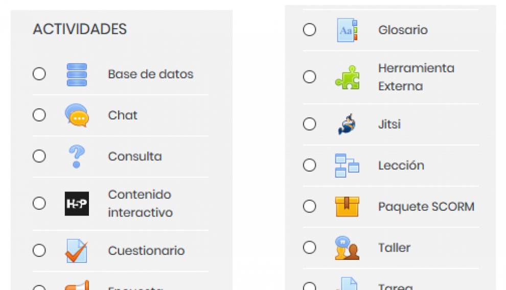Click the Herramienta Externa puzzle piece icon
The image size is (506, 290).
[347, 77]
